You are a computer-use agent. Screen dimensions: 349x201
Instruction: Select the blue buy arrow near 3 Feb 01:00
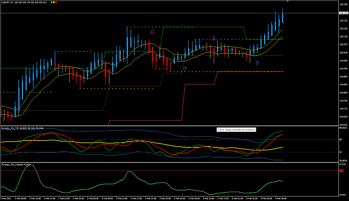point(185,69)
